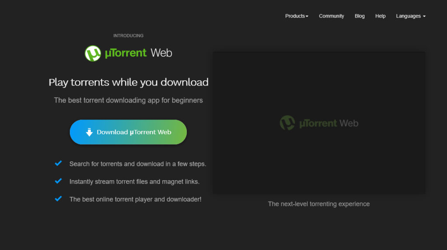Click checkmark beside "Instantly stream torrent files"

[58, 181]
